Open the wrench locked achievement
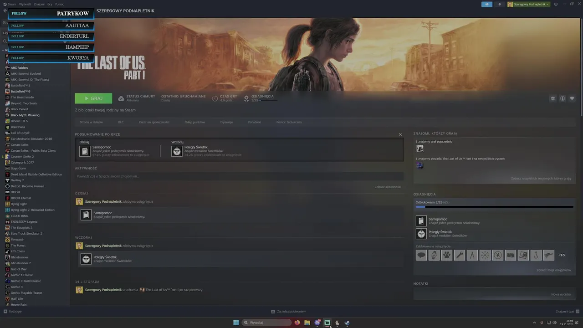Viewport: 583px width, 328px height. coord(460,255)
